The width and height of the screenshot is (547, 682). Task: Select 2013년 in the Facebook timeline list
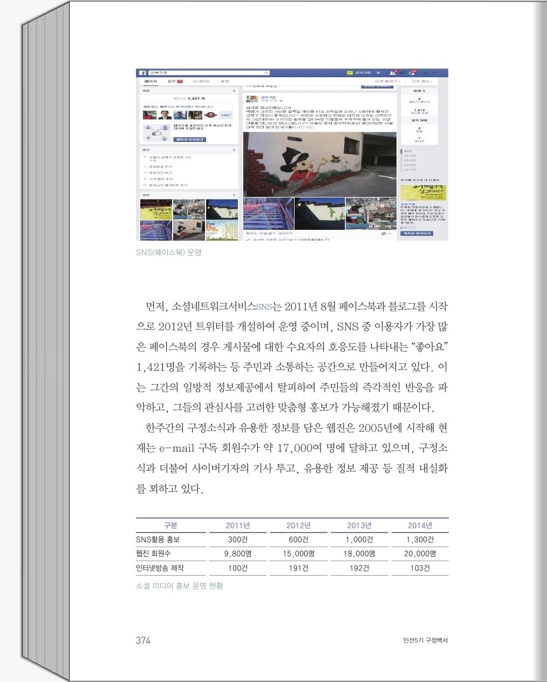(409, 160)
